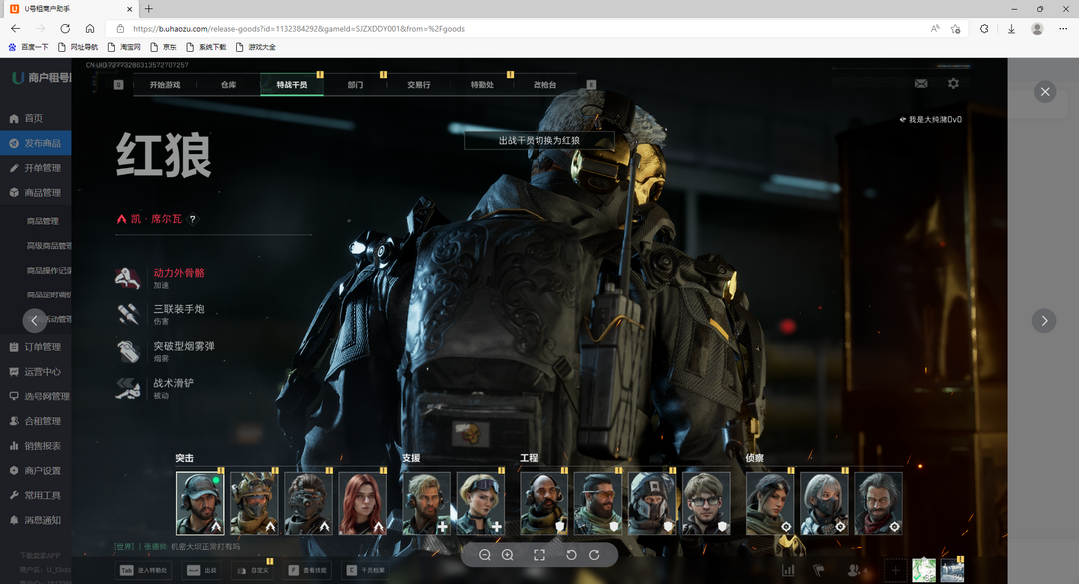The image size is (1079, 584).
Task: Select the red-haired assault operator portrait
Action: point(362,503)
